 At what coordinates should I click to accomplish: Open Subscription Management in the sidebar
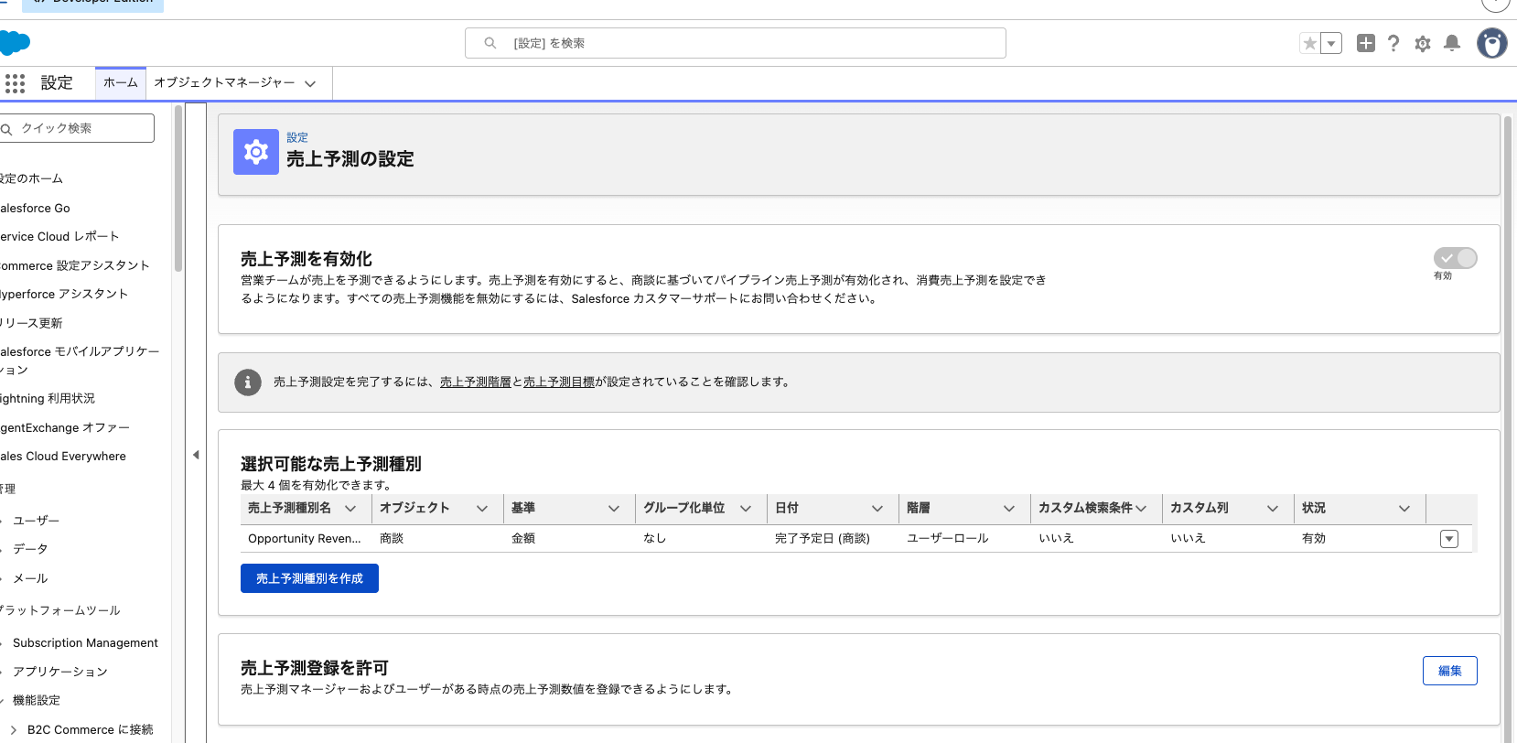coord(85,643)
